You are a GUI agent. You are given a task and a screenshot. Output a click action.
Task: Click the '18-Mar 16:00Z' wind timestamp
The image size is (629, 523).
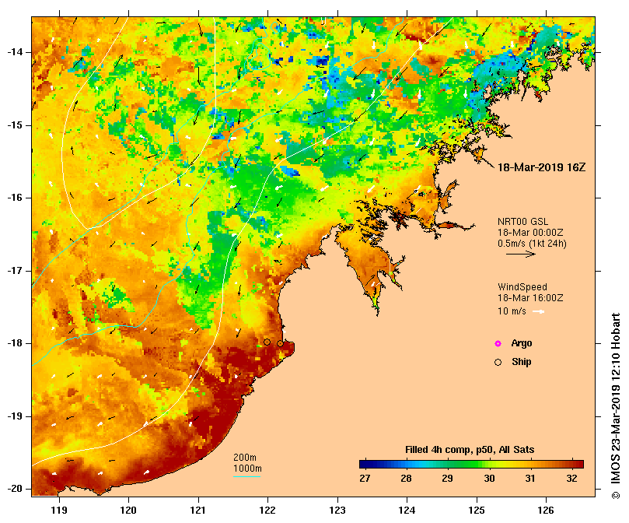[x=530, y=298]
